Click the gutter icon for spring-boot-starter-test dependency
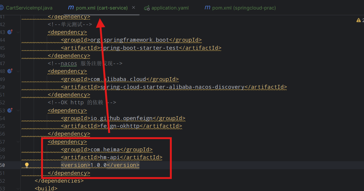Screen dimensions: 364x191 point(10,32)
